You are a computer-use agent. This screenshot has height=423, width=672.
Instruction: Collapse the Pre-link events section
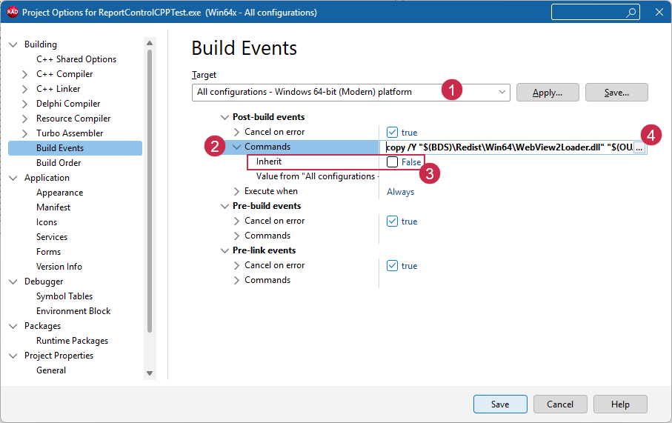(224, 250)
